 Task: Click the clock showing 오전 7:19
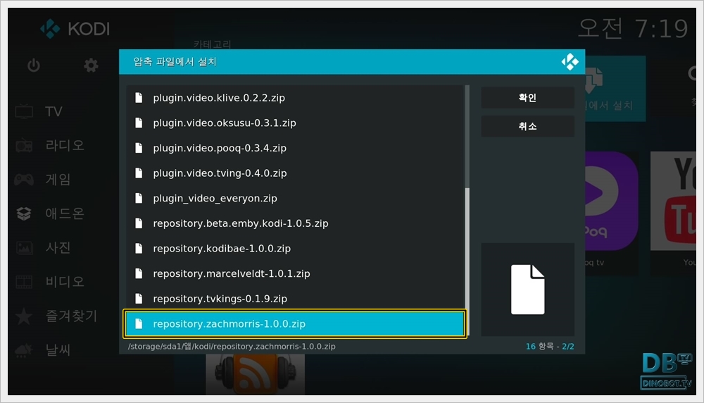633,29
